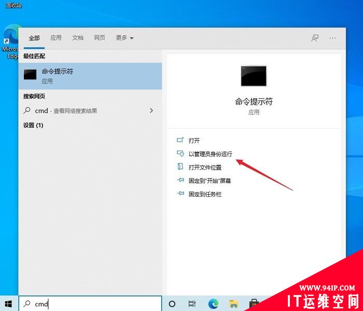
Task: Click the 打开 open icon
Action: coord(180,140)
